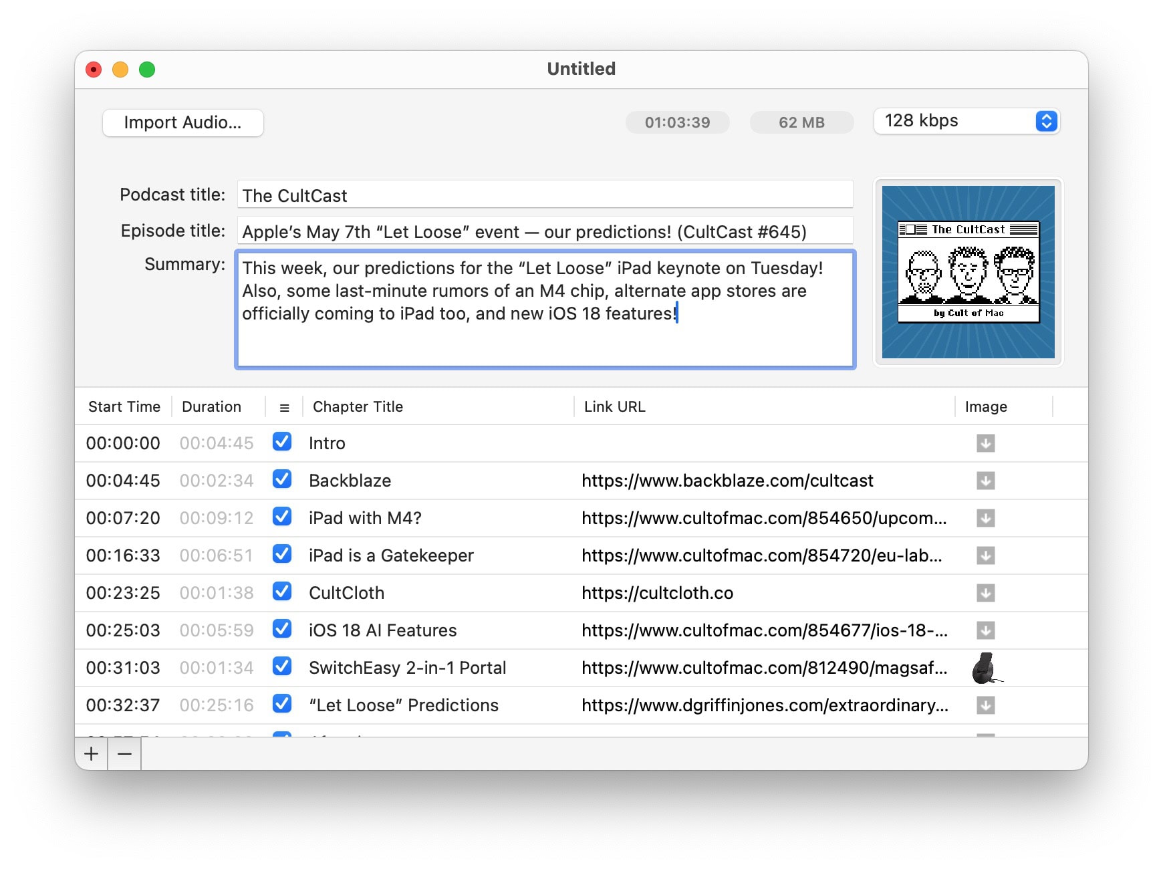Uncheck the Intro chapter checkbox

click(282, 442)
